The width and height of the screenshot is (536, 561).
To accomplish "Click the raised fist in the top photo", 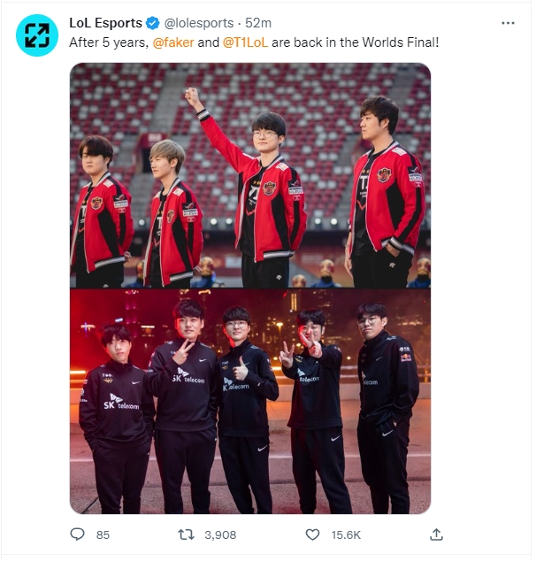I will click(192, 96).
